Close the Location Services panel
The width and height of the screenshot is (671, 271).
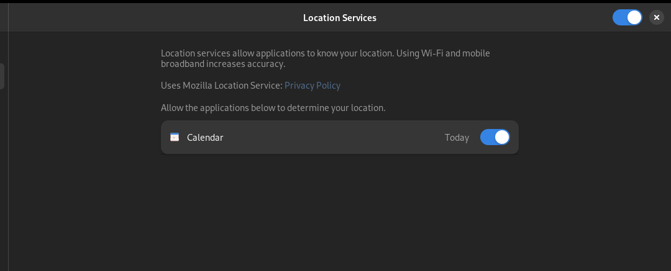[657, 17]
